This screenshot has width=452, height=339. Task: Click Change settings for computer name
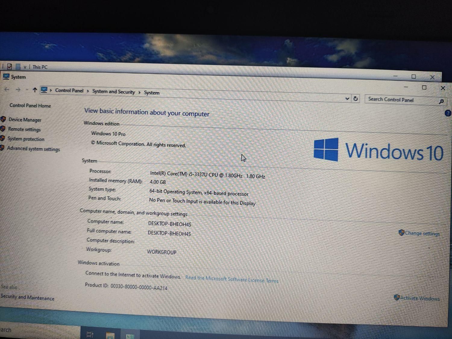click(422, 233)
